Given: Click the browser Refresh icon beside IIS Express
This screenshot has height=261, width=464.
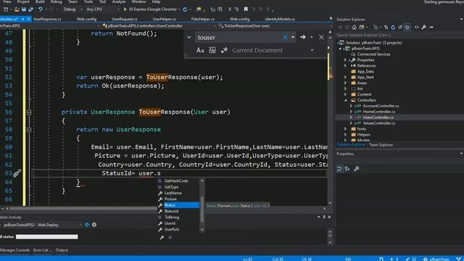Looking at the screenshot, I should click(185, 9).
